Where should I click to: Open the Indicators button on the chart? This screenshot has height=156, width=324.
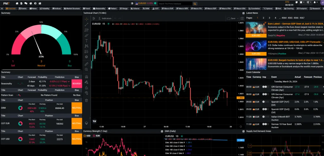(105, 18)
